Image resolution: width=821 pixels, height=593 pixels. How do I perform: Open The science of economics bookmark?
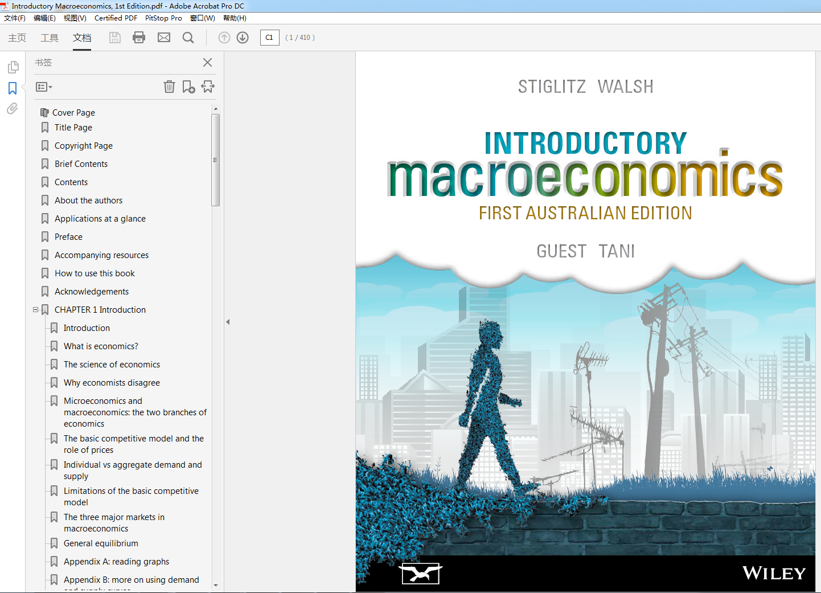click(x=112, y=365)
